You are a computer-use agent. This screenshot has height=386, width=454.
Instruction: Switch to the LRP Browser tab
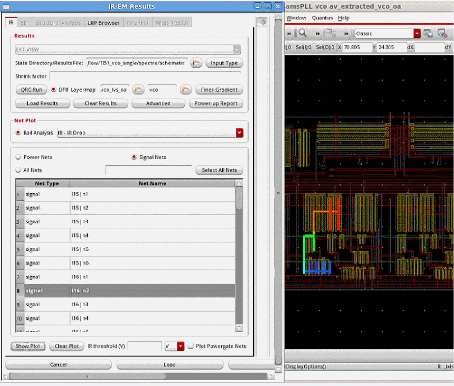[103, 23]
